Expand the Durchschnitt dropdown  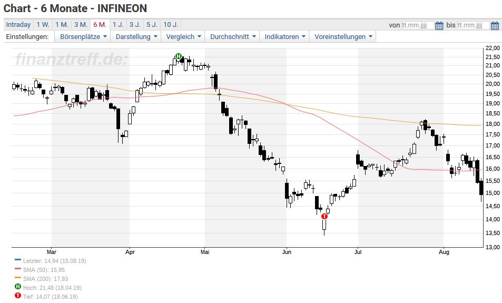pos(232,36)
